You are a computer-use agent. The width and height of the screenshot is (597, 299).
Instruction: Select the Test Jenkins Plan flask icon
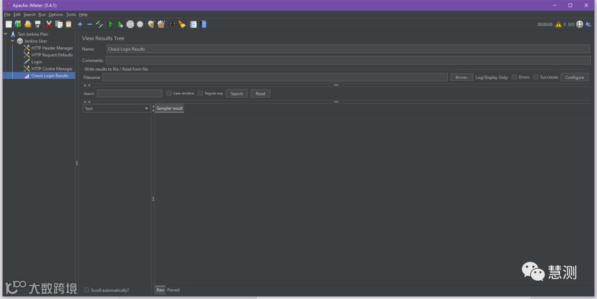pos(13,34)
